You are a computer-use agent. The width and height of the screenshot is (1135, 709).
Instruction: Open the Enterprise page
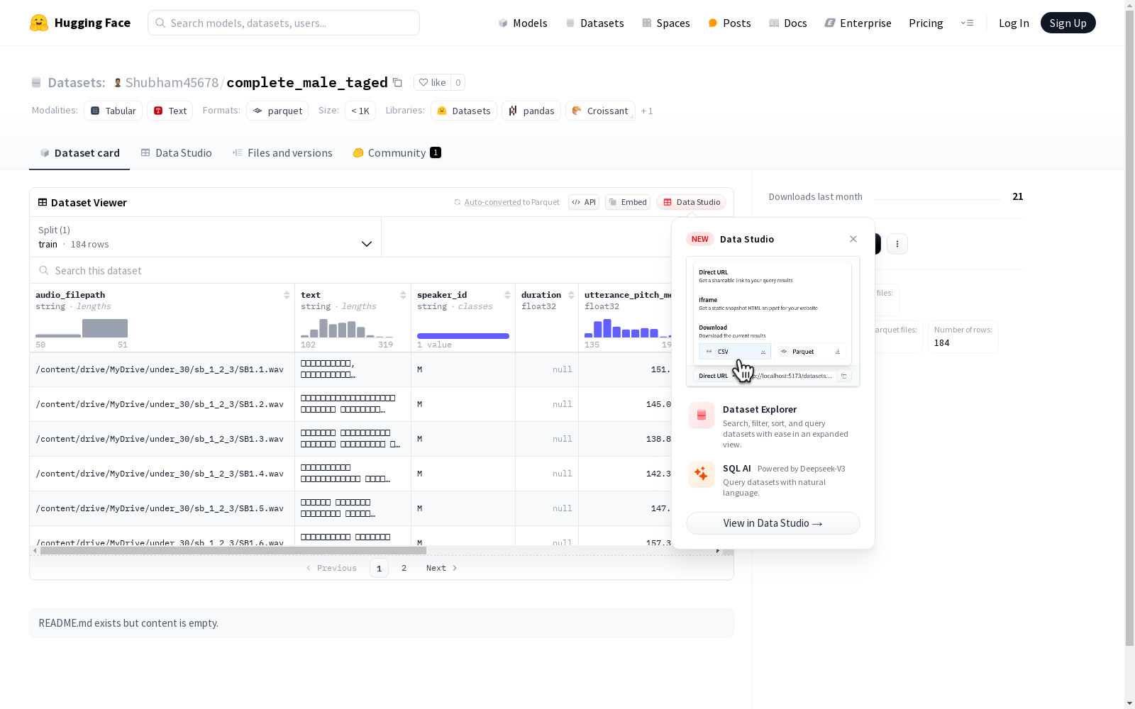(858, 23)
